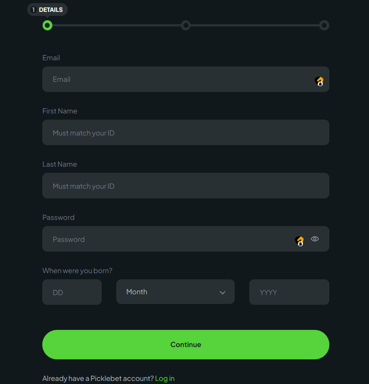Open the Month dropdown
The height and width of the screenshot is (384, 369).
coord(175,292)
